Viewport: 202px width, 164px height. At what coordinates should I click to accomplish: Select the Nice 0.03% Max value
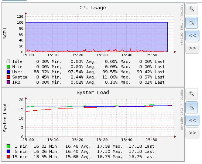[111, 67]
